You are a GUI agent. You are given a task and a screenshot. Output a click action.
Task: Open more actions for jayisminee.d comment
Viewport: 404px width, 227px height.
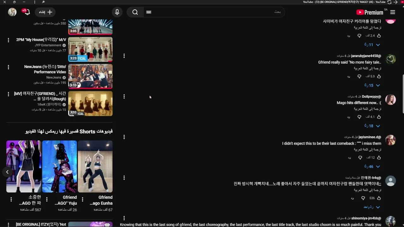click(x=124, y=137)
